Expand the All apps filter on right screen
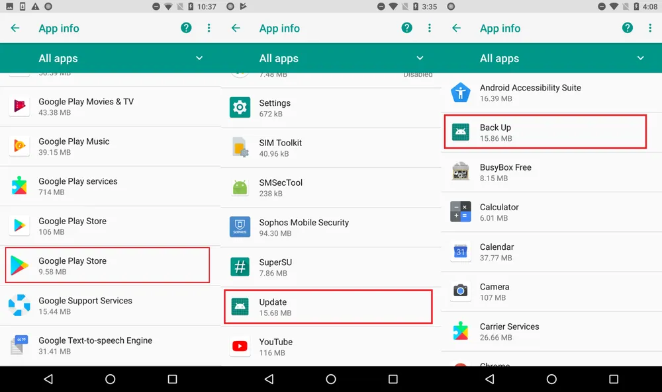Viewport: 662px width, 392px height. tap(640, 58)
